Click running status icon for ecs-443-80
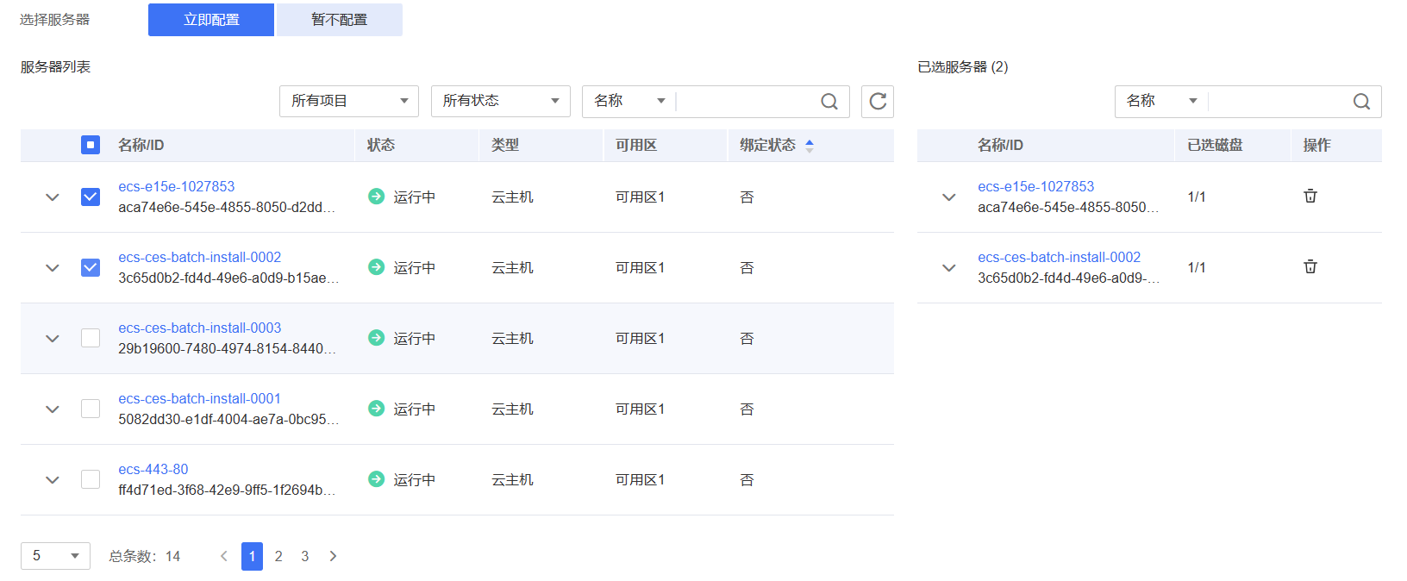1407x581 pixels. coord(376,479)
